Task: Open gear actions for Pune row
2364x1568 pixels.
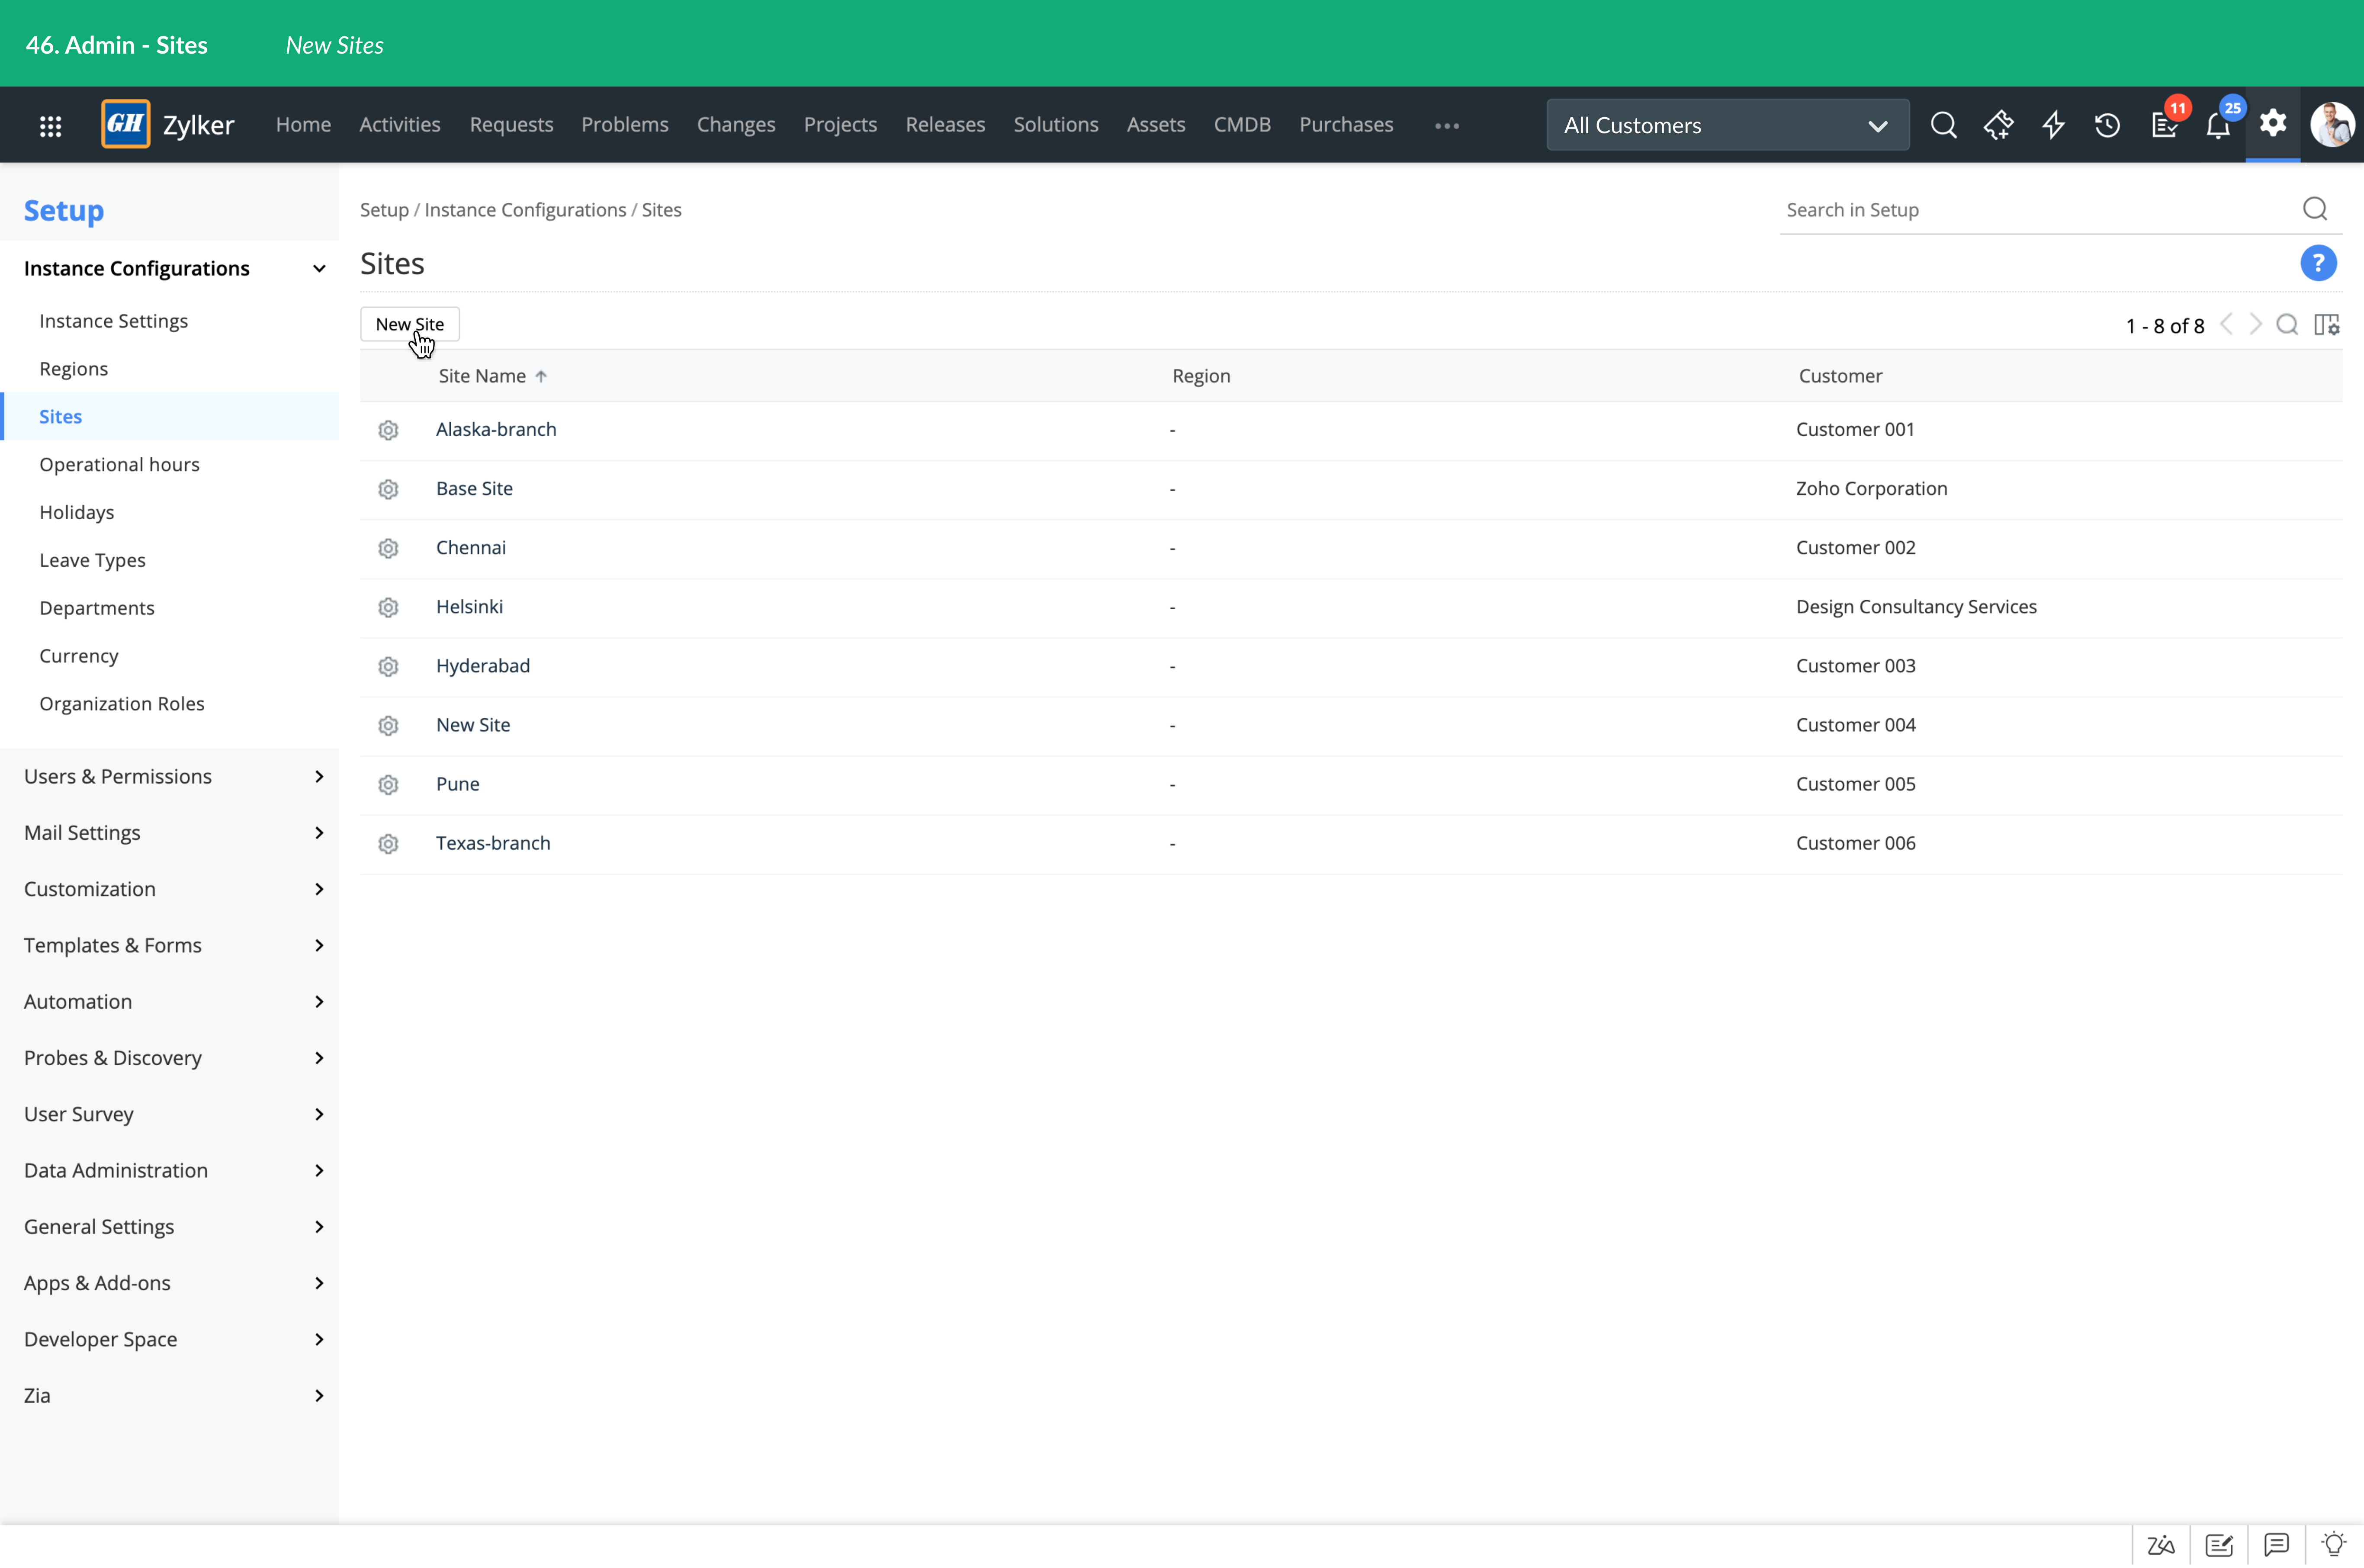Action: pyautogui.click(x=388, y=784)
